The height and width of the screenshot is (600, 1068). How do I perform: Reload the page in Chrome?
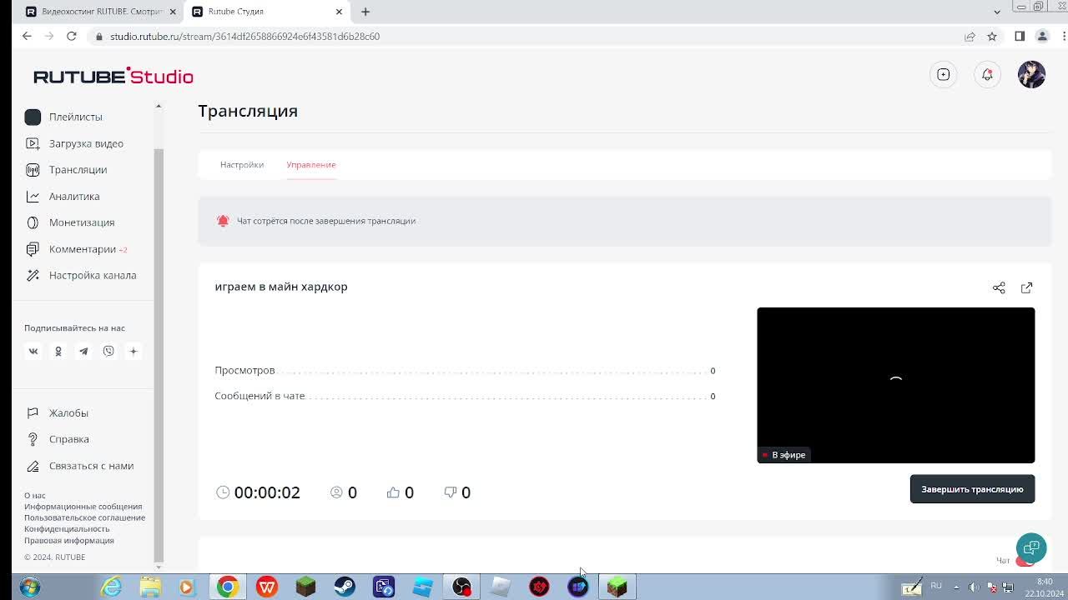[72, 37]
